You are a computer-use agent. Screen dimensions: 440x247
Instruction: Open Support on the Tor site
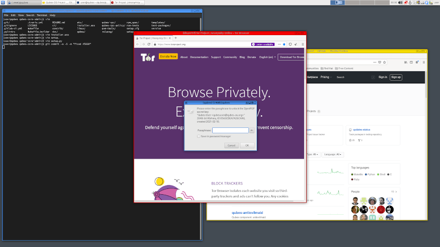pos(216,57)
